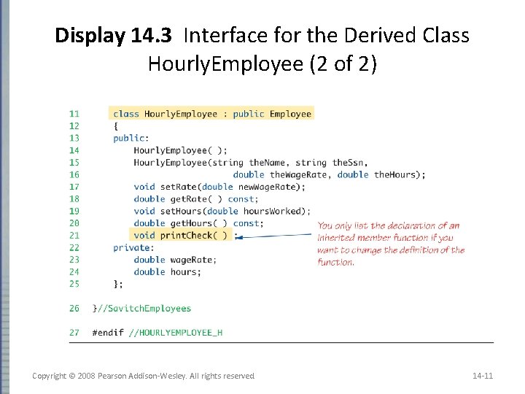Click 'string theName, string theSsn,' parameters

point(290,163)
